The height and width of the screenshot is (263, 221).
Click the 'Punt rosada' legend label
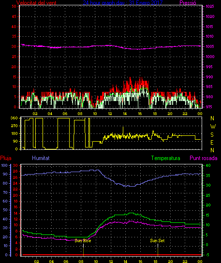[204, 158]
